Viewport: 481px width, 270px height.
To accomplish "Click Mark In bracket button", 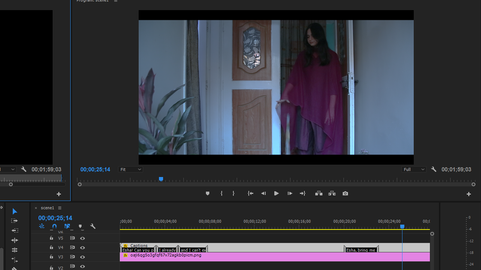I will [x=221, y=193].
